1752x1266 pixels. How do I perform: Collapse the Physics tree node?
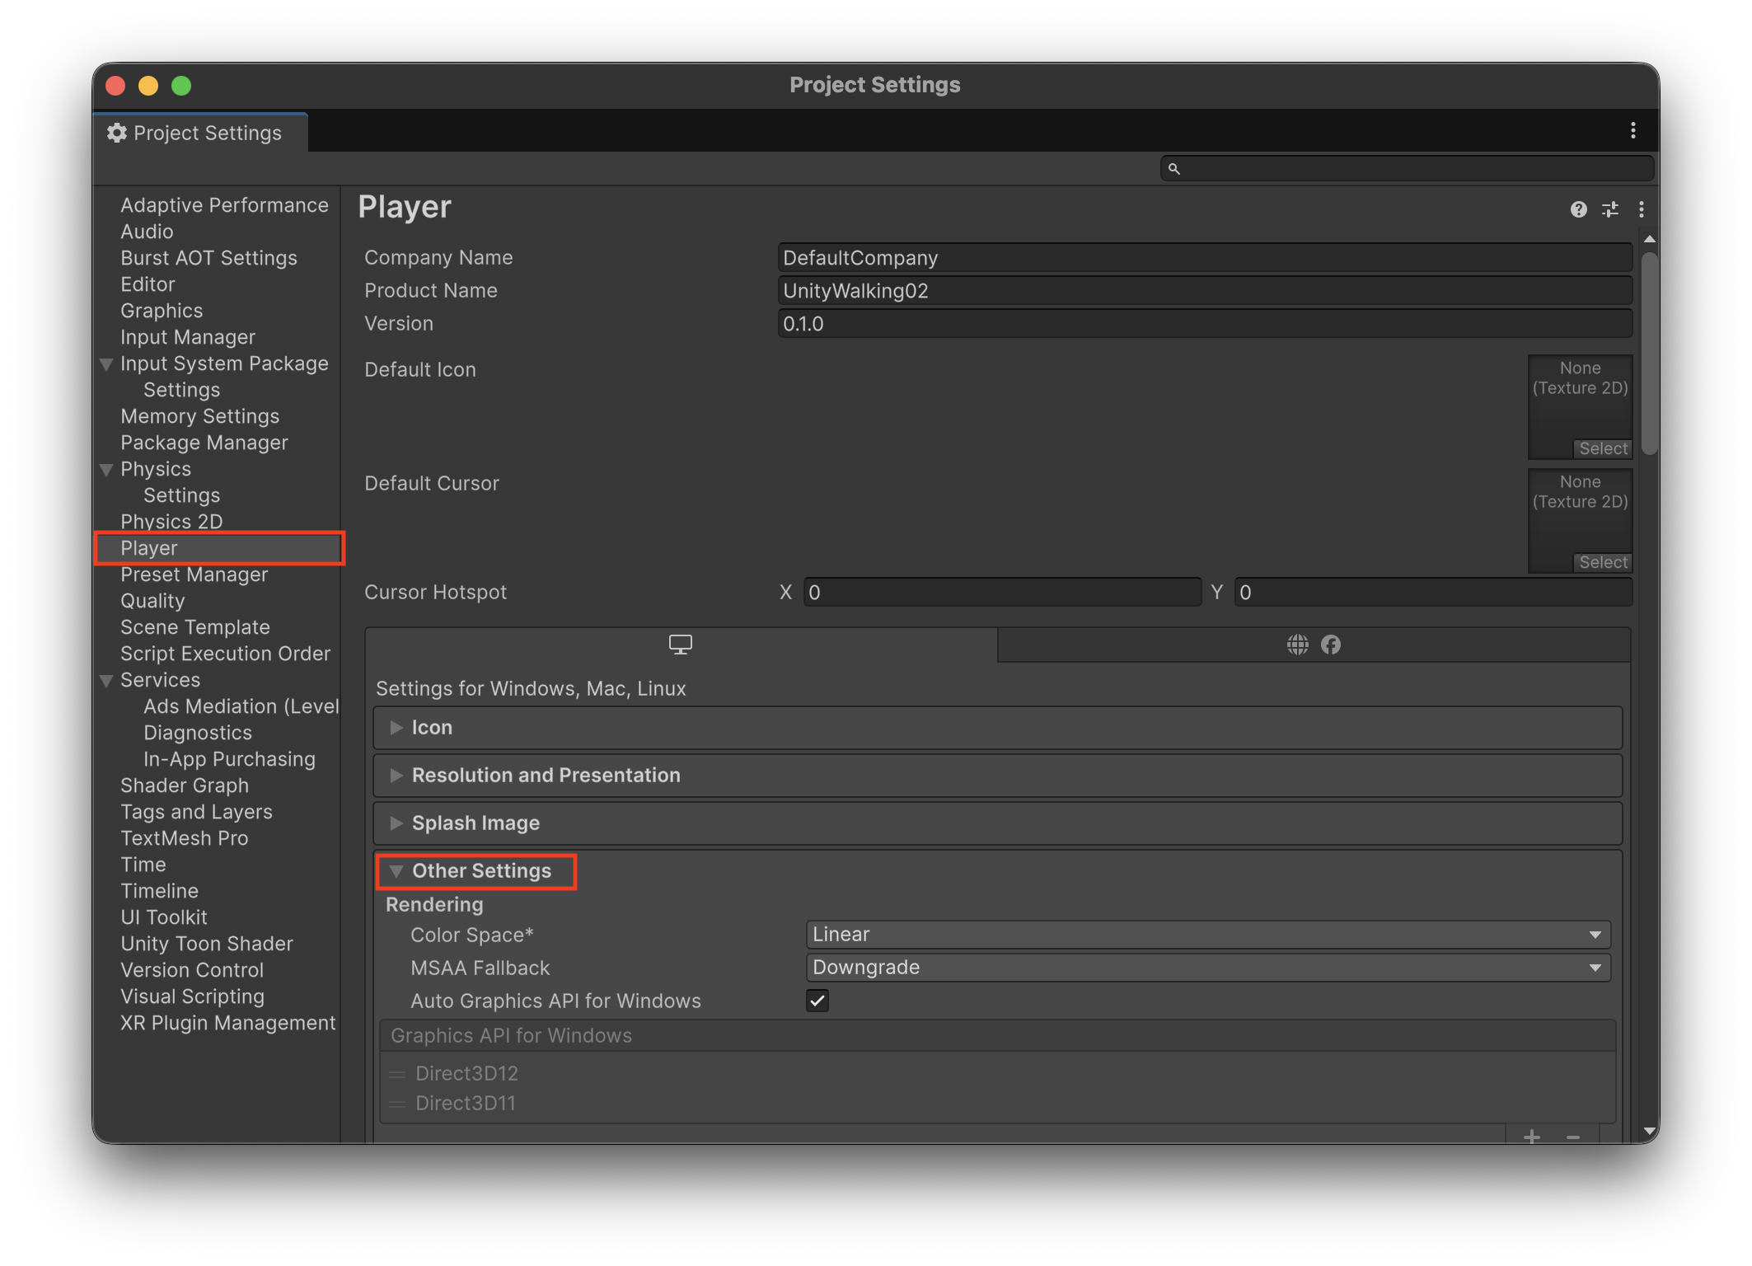pos(106,470)
